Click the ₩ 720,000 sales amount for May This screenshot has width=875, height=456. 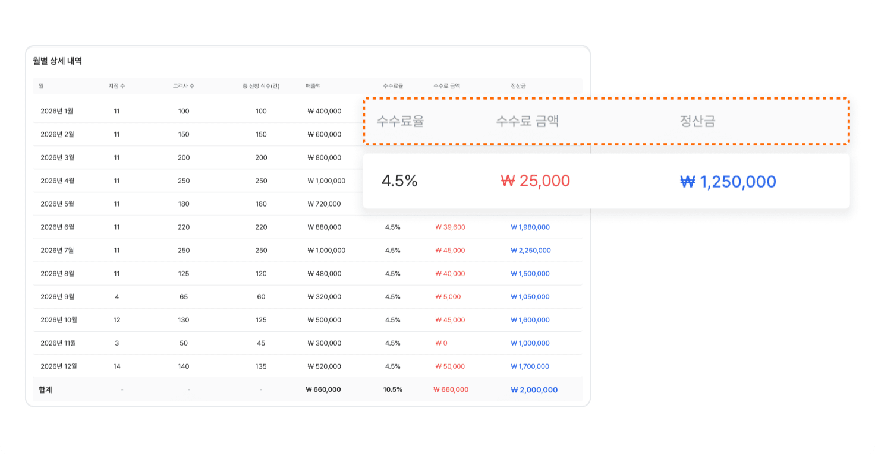(x=325, y=204)
